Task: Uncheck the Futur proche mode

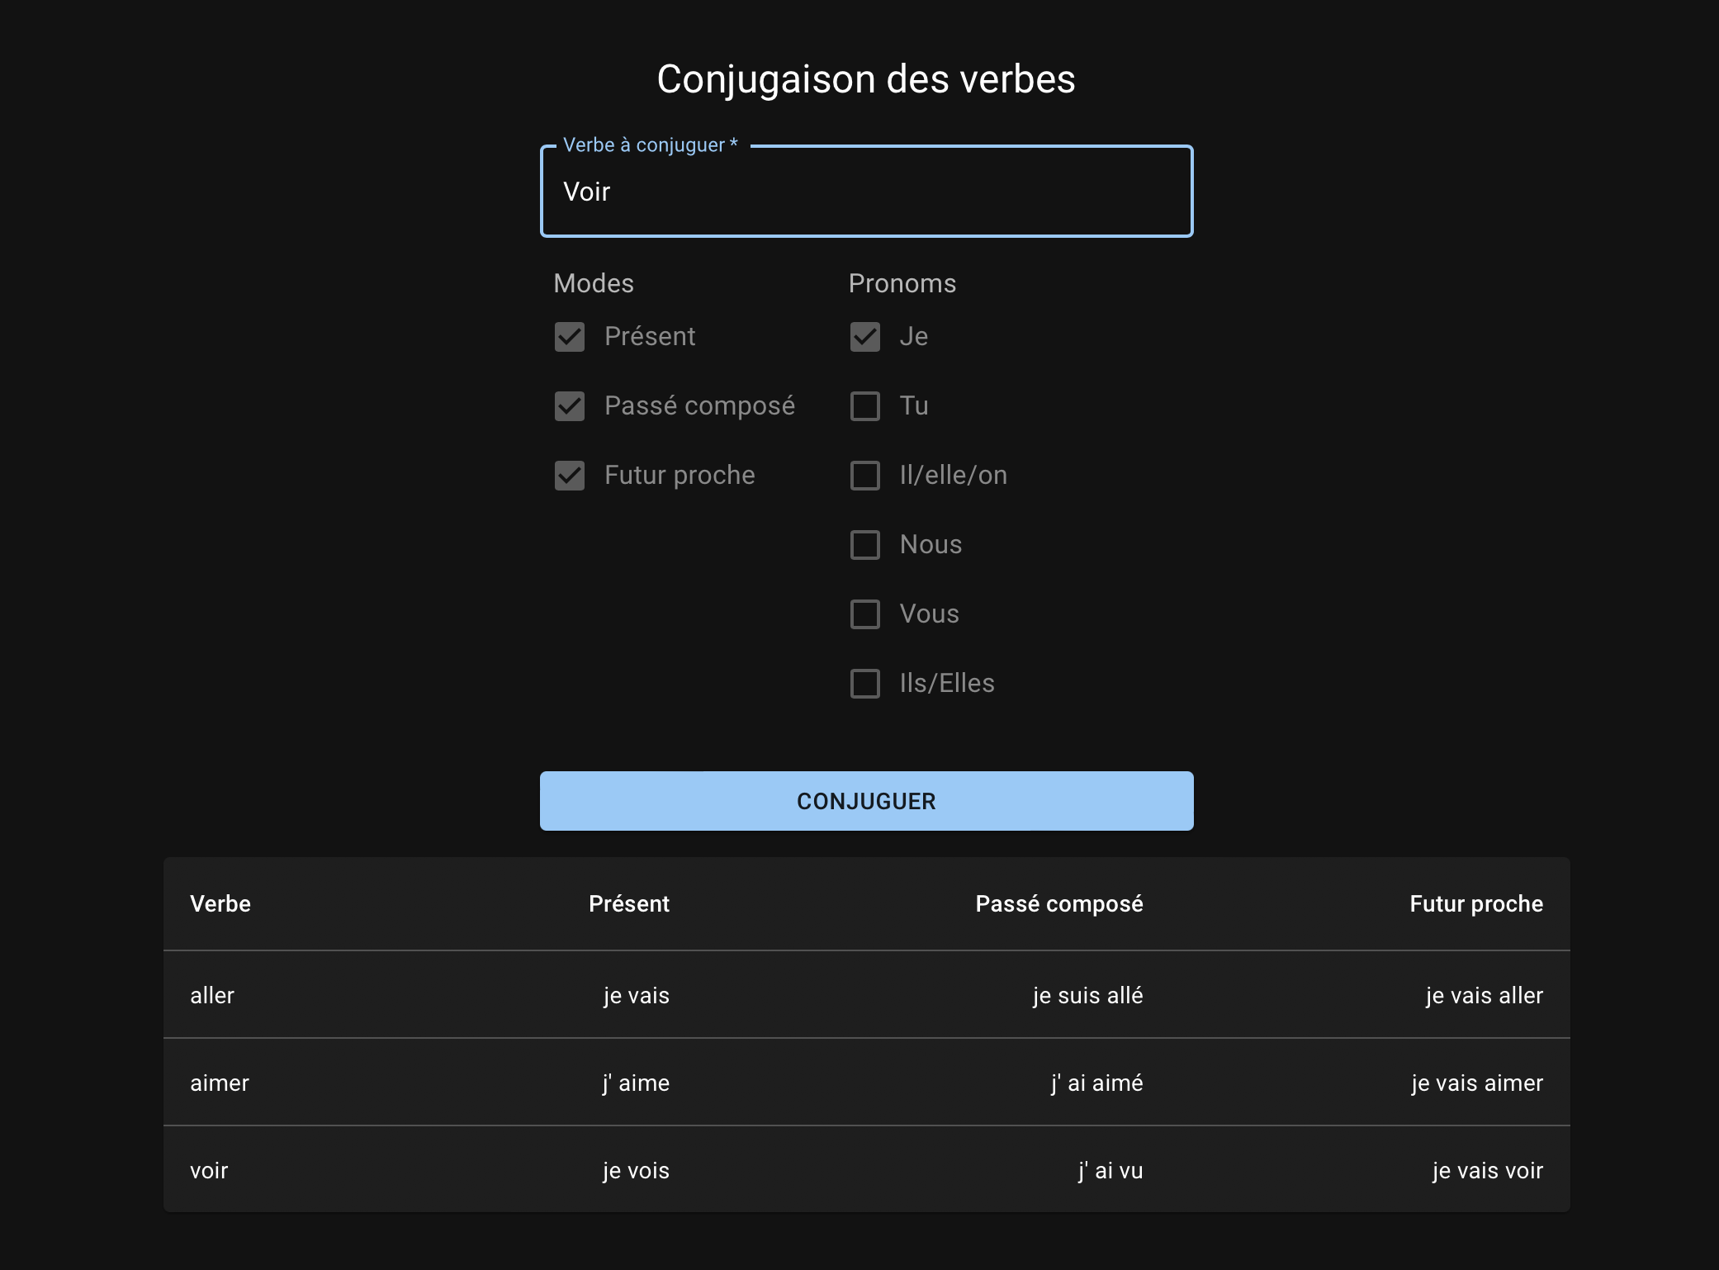Action: pyautogui.click(x=569, y=476)
